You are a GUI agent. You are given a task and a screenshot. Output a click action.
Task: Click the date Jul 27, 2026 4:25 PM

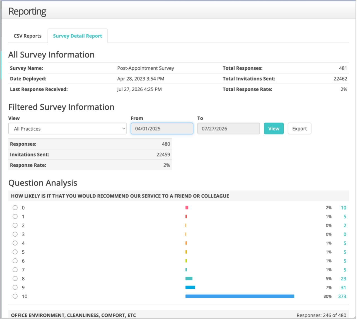(x=139, y=89)
